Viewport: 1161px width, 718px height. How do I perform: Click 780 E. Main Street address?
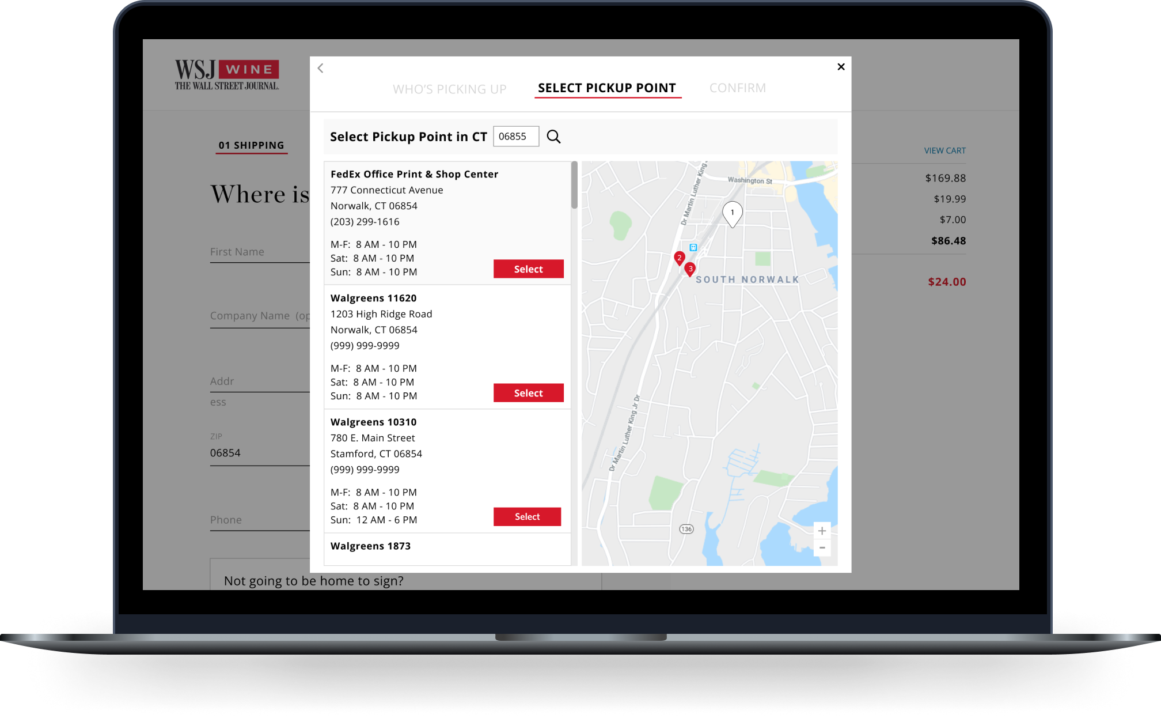click(x=373, y=438)
